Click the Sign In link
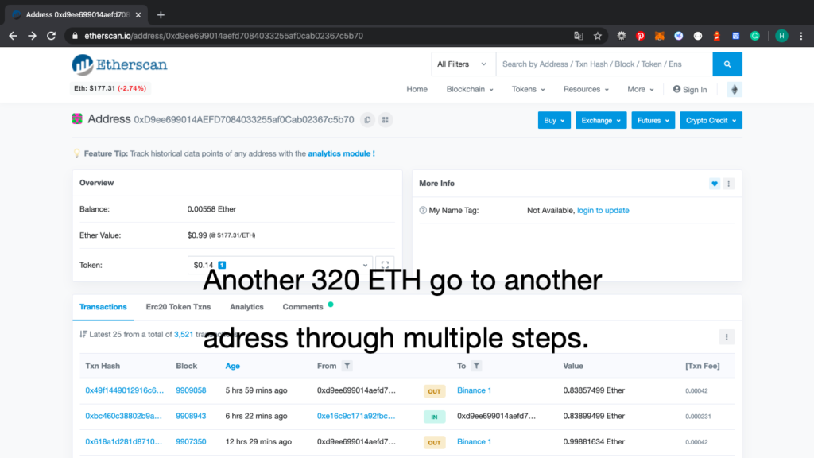The width and height of the screenshot is (814, 458). coord(690,89)
